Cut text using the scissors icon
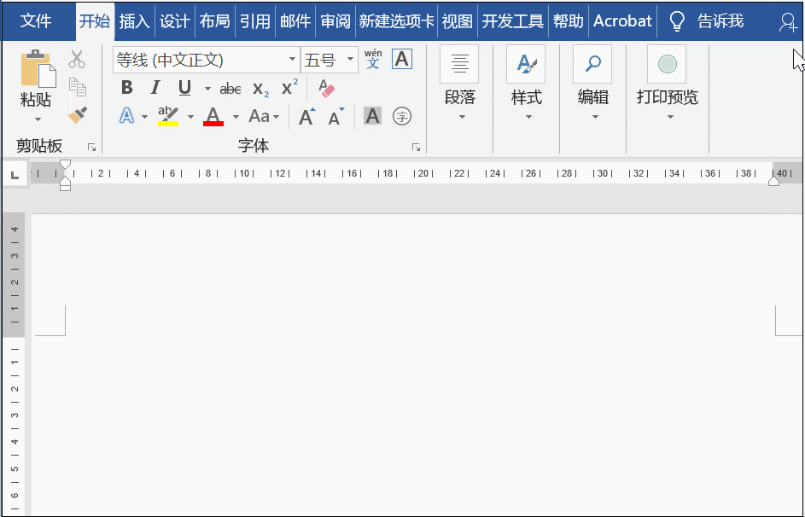805x517 pixels. 75,58
